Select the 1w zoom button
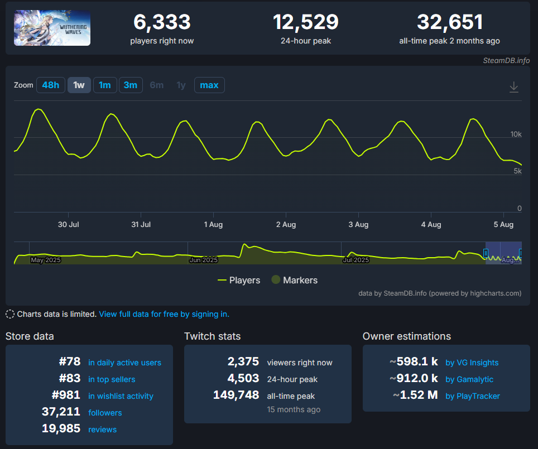This screenshot has width=538, height=449. point(79,85)
